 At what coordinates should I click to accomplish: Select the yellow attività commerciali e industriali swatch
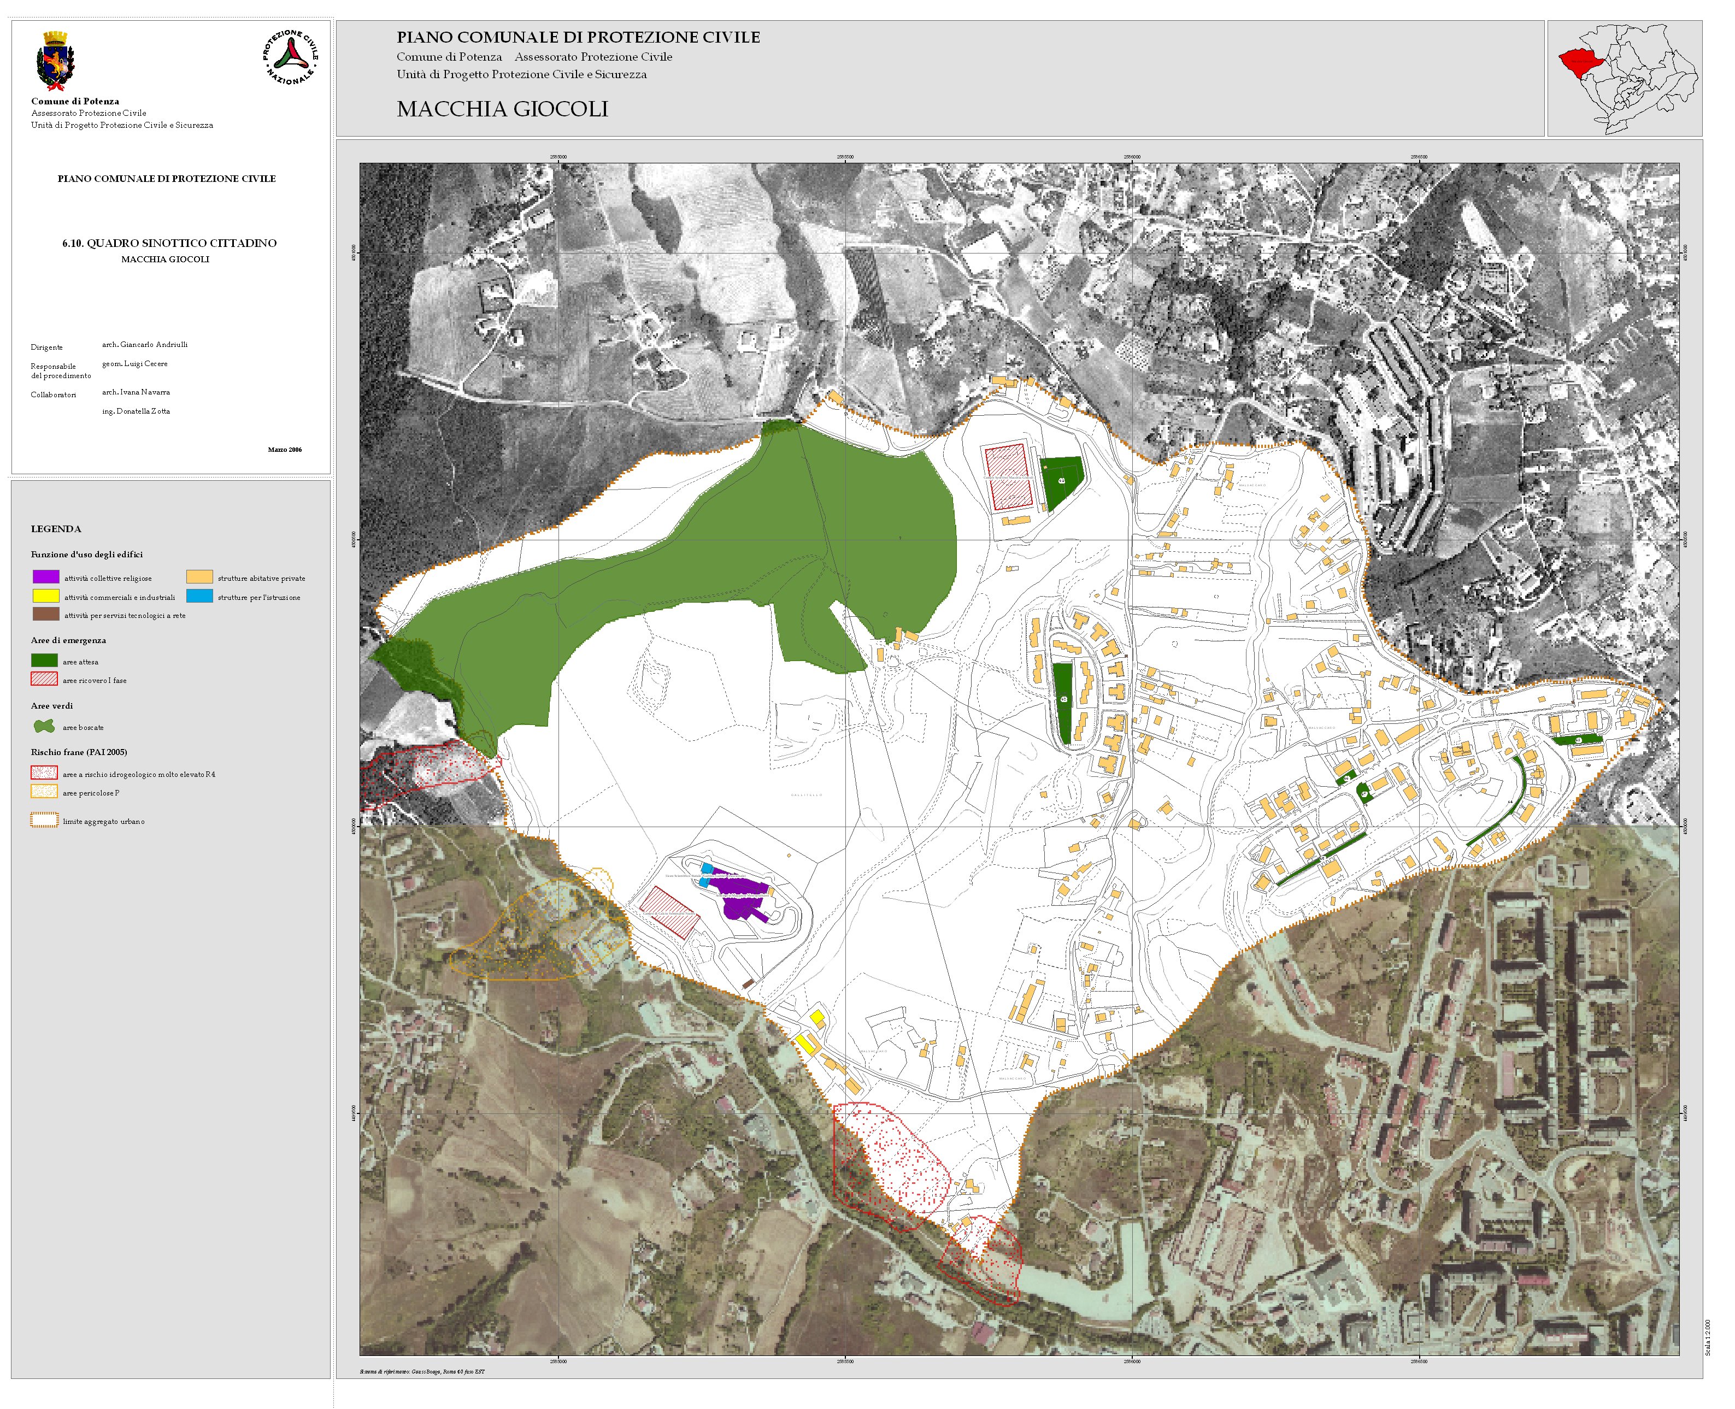tap(45, 596)
